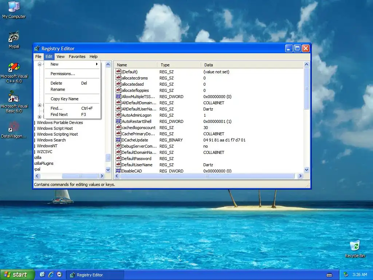373x280 pixels.
Task: Select Microsoft Visual C++ 6.0 desktop icon
Action: [x=14, y=73]
